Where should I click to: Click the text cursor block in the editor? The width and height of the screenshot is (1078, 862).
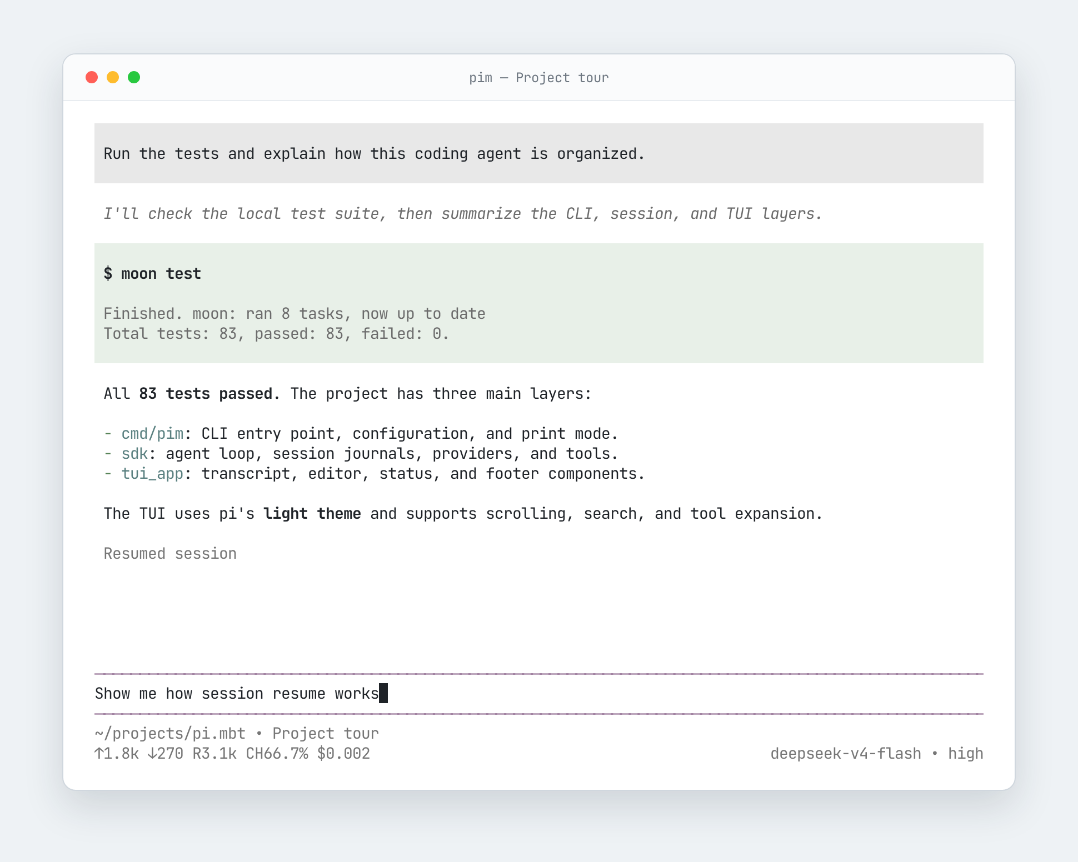pos(383,693)
